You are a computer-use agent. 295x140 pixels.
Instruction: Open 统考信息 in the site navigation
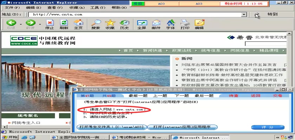[211, 50]
